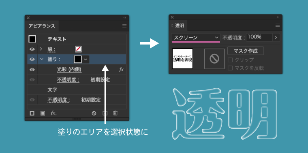308x153 pixels.
Task: Click the 不透明度 100% input field
Action: pyautogui.click(x=259, y=37)
